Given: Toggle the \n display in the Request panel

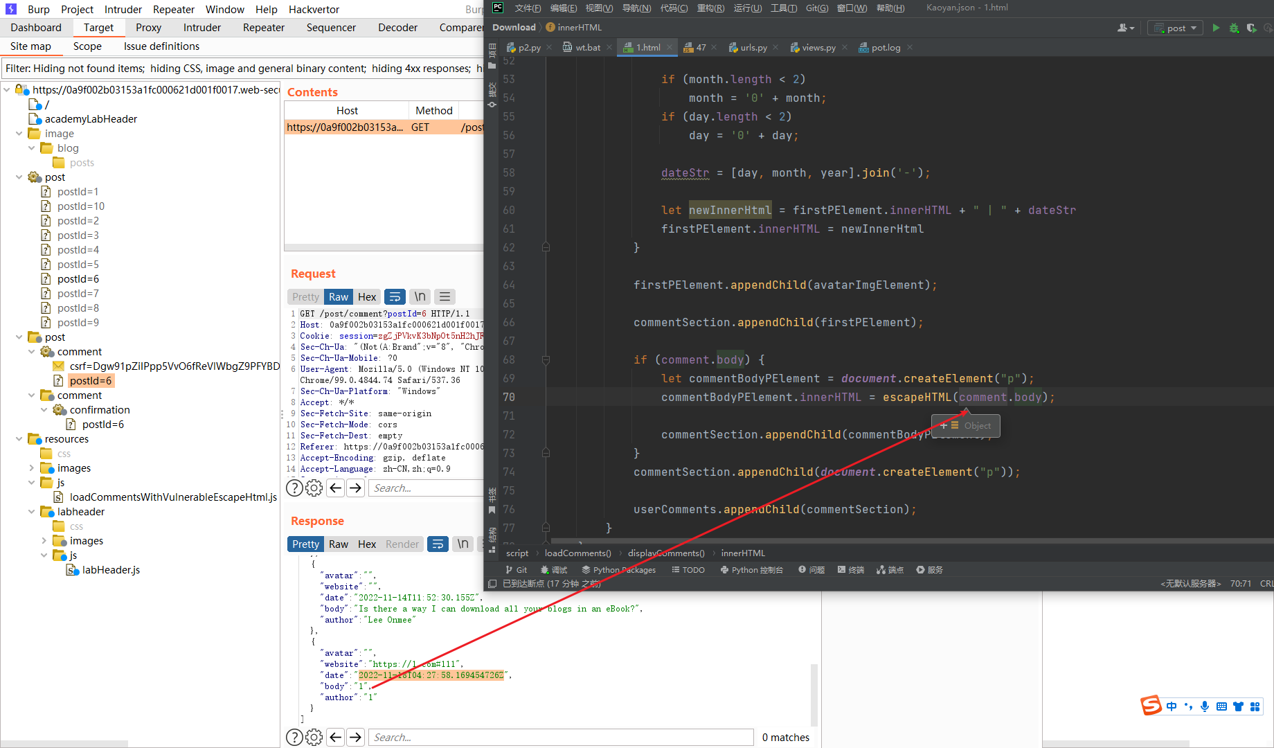Looking at the screenshot, I should click(420, 296).
